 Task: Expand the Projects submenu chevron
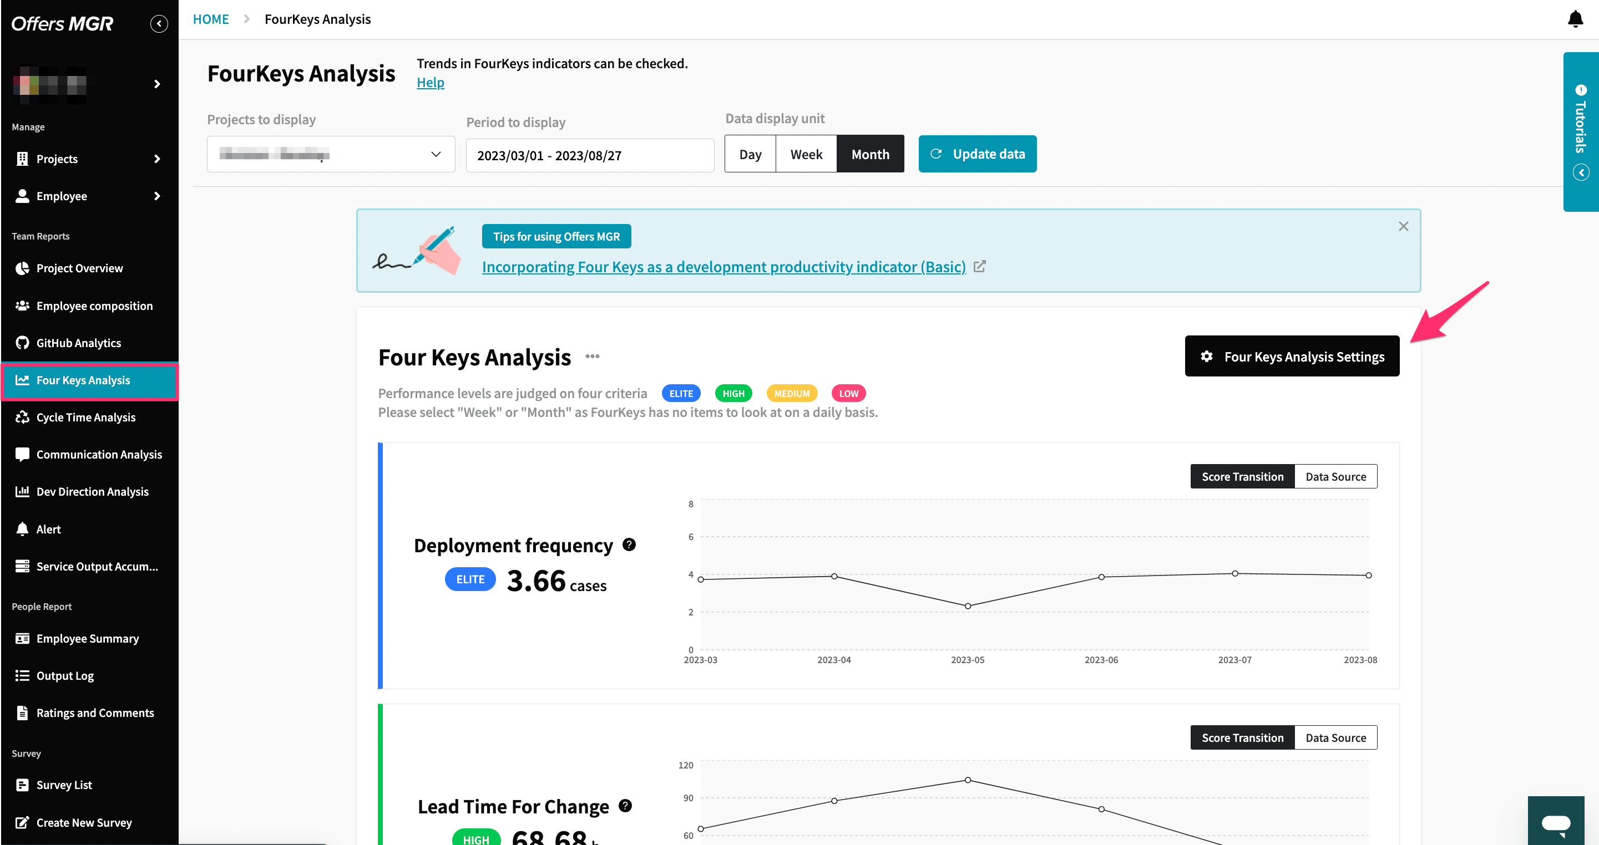point(157,159)
